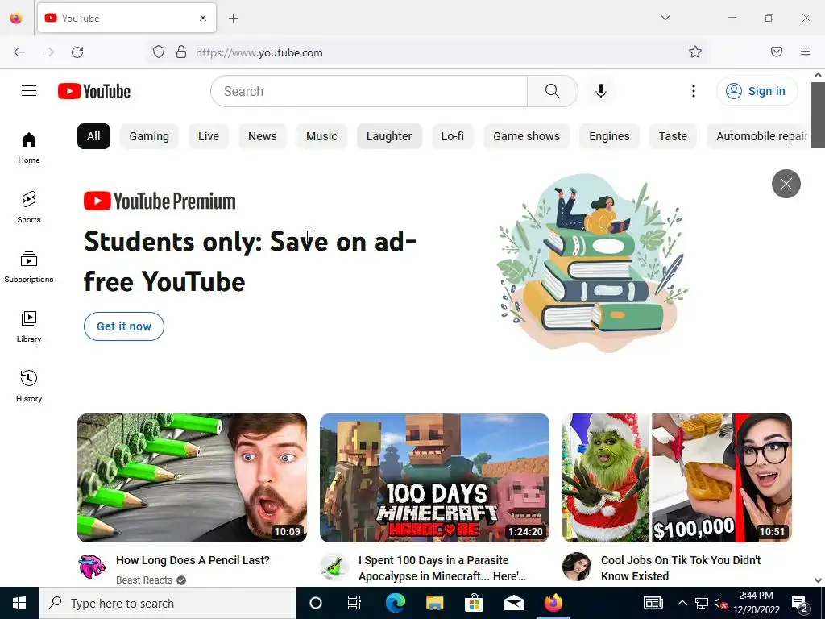Open Windows Start menu
Image resolution: width=825 pixels, height=619 pixels.
(19, 603)
